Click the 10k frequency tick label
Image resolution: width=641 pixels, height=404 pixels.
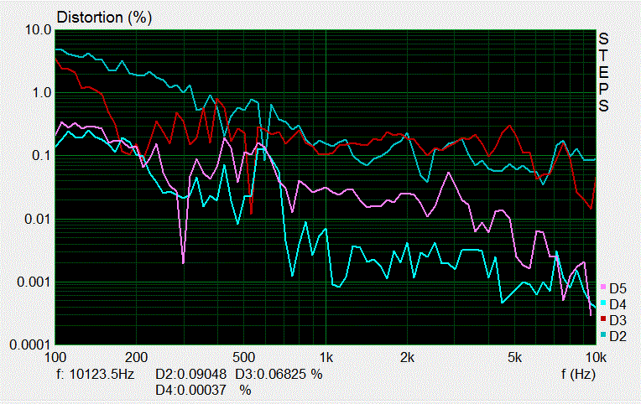(595, 358)
